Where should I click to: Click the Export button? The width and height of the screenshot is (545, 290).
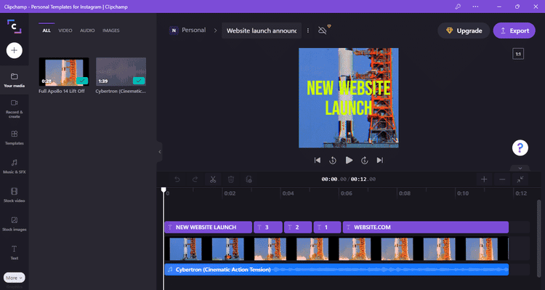(514, 31)
